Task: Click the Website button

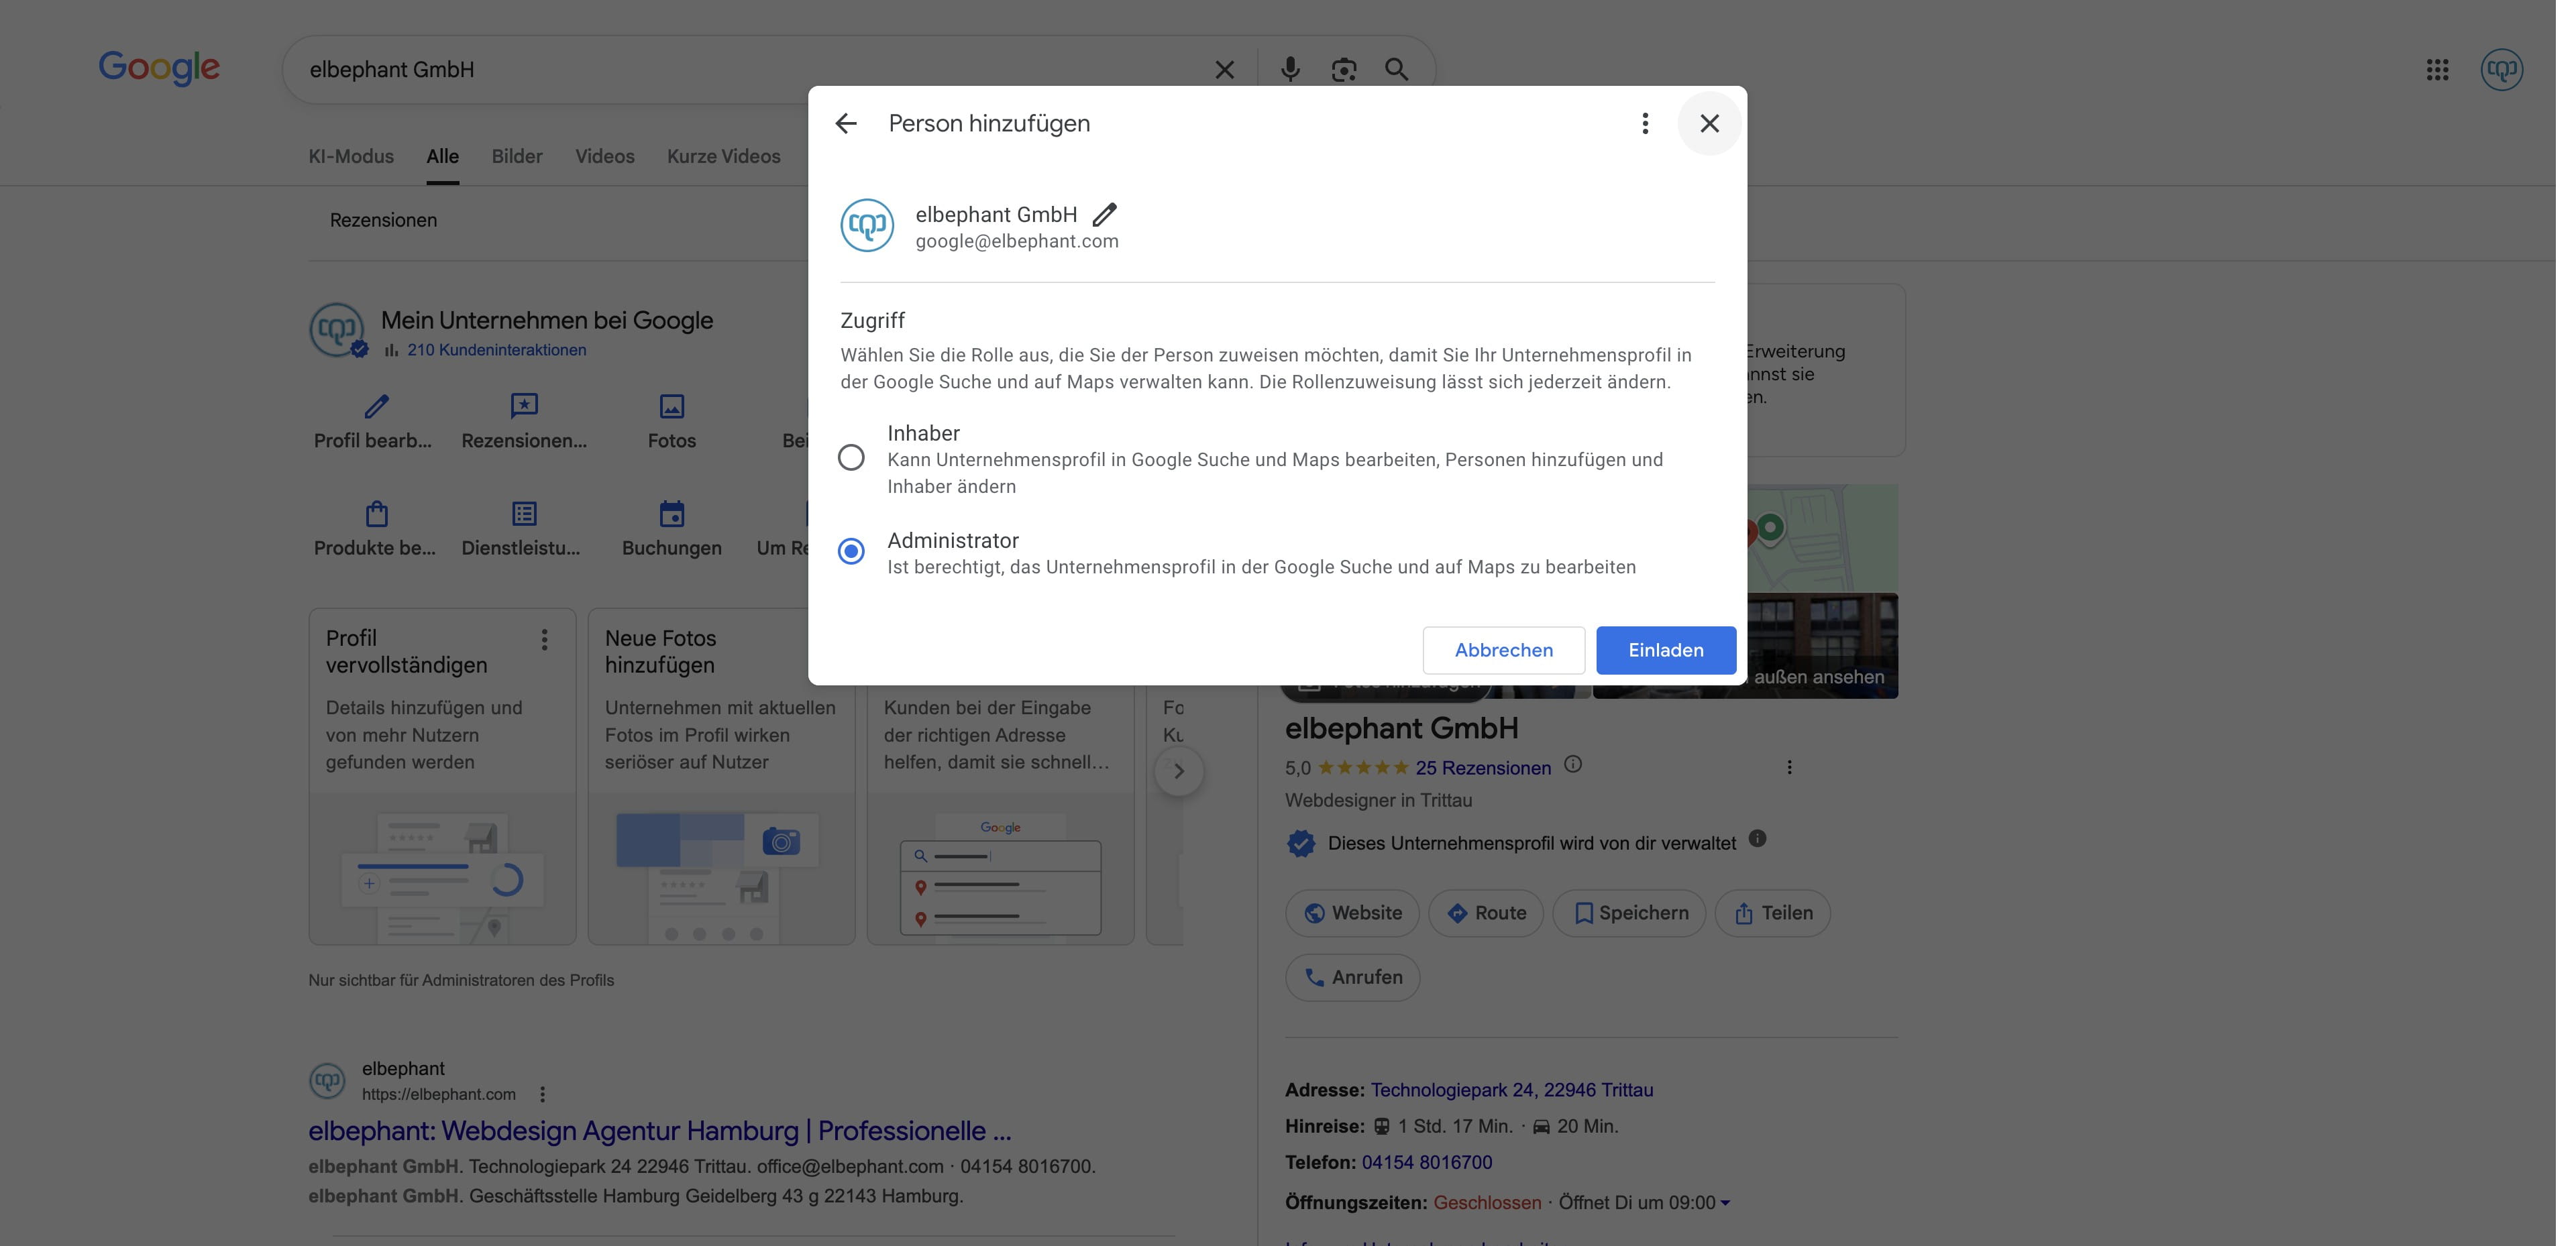Action: (1352, 913)
